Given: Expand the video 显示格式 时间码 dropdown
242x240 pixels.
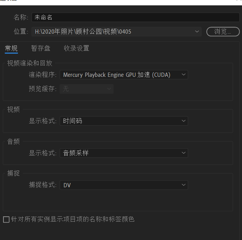Looking at the screenshot, I should (x=119, y=121).
